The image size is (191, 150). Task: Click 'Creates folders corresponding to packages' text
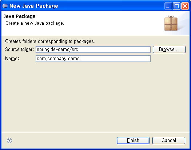point(50,42)
